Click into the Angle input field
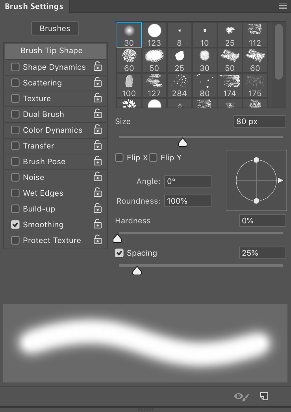 pos(188,181)
